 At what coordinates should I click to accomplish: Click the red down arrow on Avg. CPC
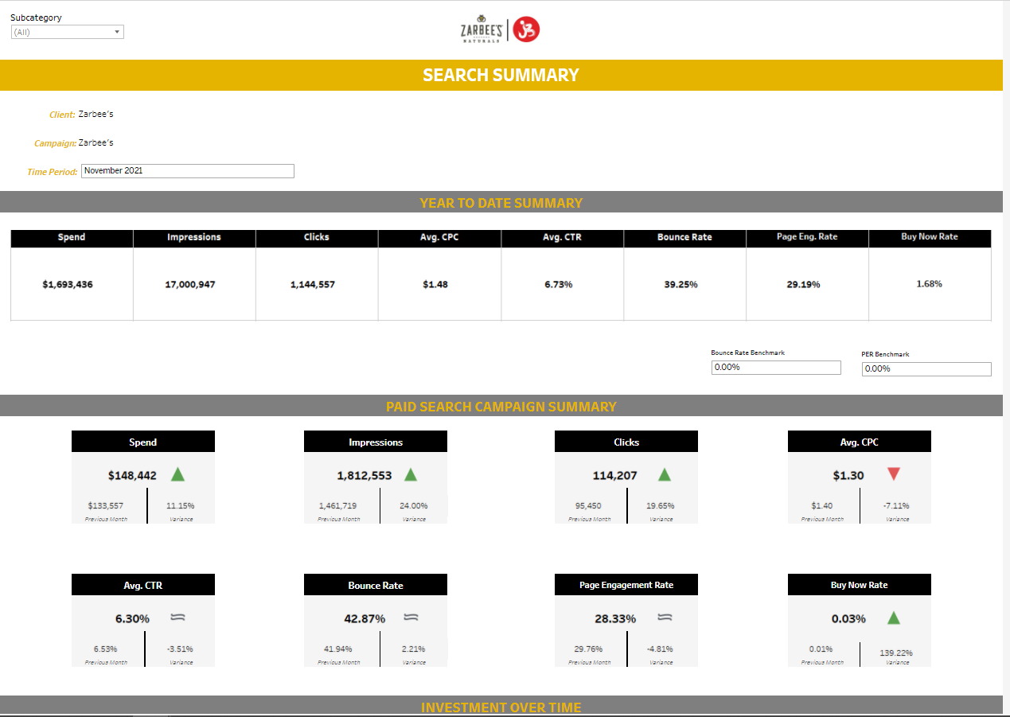(x=894, y=473)
